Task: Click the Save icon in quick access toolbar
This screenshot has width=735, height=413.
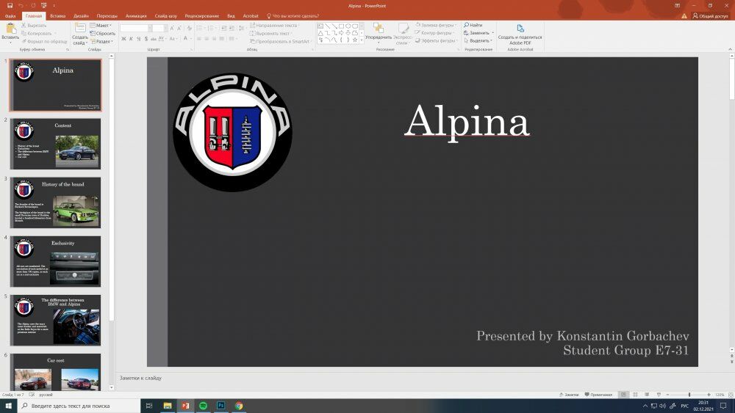Action: [x=10, y=6]
